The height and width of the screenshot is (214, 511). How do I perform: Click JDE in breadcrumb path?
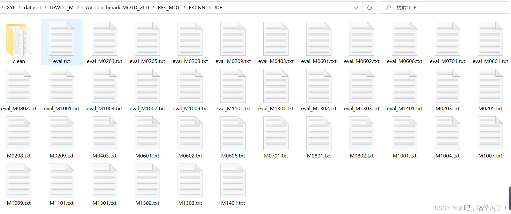point(218,7)
